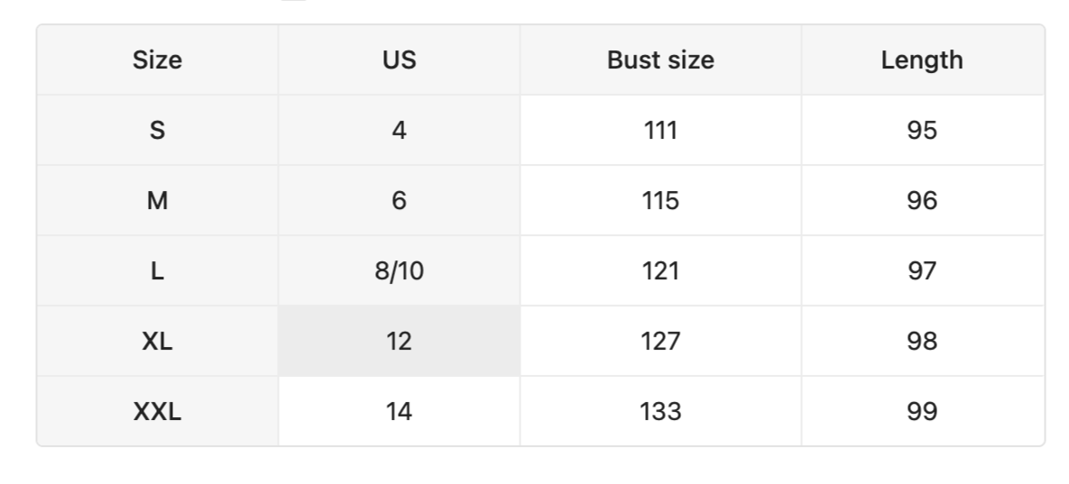
Task: Click the US size 4 cell
Action: click(x=399, y=131)
